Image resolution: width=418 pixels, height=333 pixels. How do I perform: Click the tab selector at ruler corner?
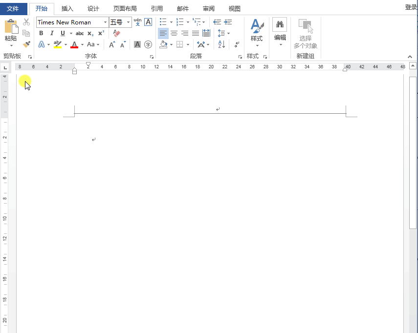pyautogui.click(x=5, y=67)
